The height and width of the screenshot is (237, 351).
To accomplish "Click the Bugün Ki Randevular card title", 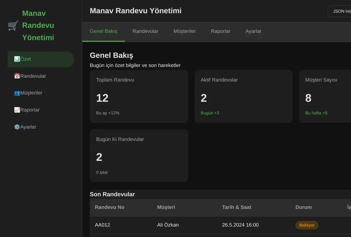I will tap(120, 139).
